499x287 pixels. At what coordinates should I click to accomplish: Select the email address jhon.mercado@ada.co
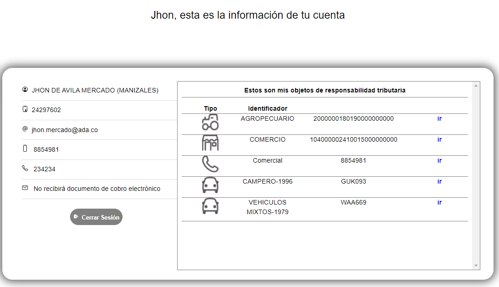pos(65,130)
